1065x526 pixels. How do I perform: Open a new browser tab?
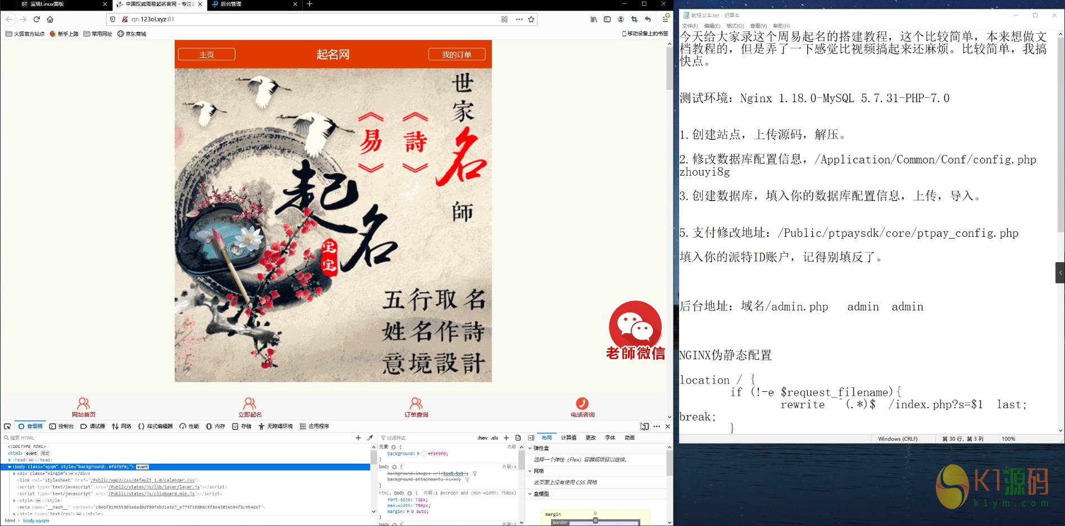[x=310, y=4]
